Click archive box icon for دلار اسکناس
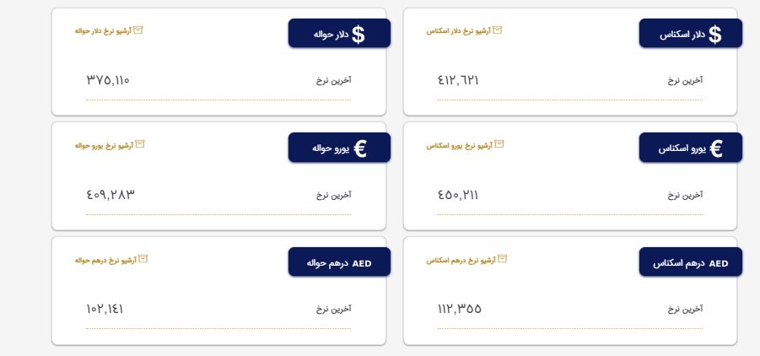Viewport: 760px width, 356px height. tap(498, 30)
